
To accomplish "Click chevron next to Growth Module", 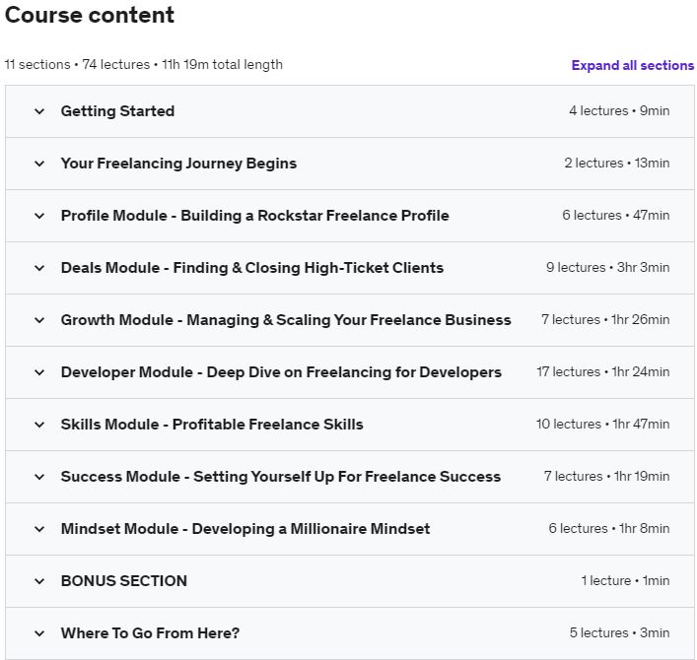I will coord(39,320).
